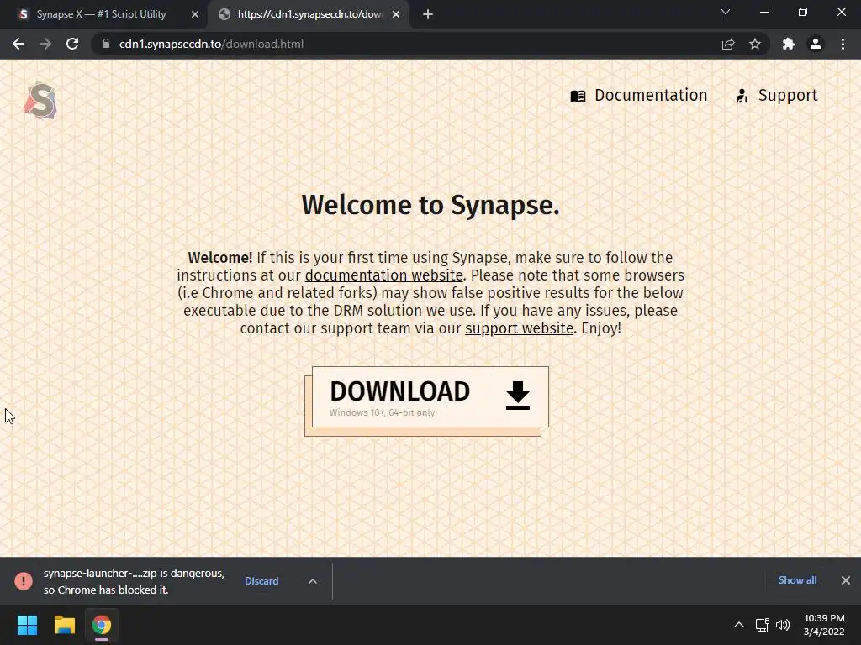861x645 pixels.
Task: Click the blocked download warning text
Action: coord(134,581)
